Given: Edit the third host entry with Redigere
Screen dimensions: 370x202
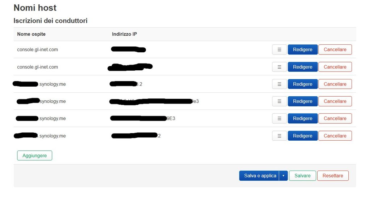Looking at the screenshot, I should pos(302,84).
